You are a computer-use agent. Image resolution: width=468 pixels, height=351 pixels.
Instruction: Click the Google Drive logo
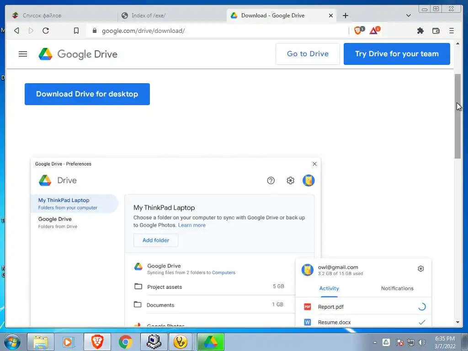click(78, 54)
